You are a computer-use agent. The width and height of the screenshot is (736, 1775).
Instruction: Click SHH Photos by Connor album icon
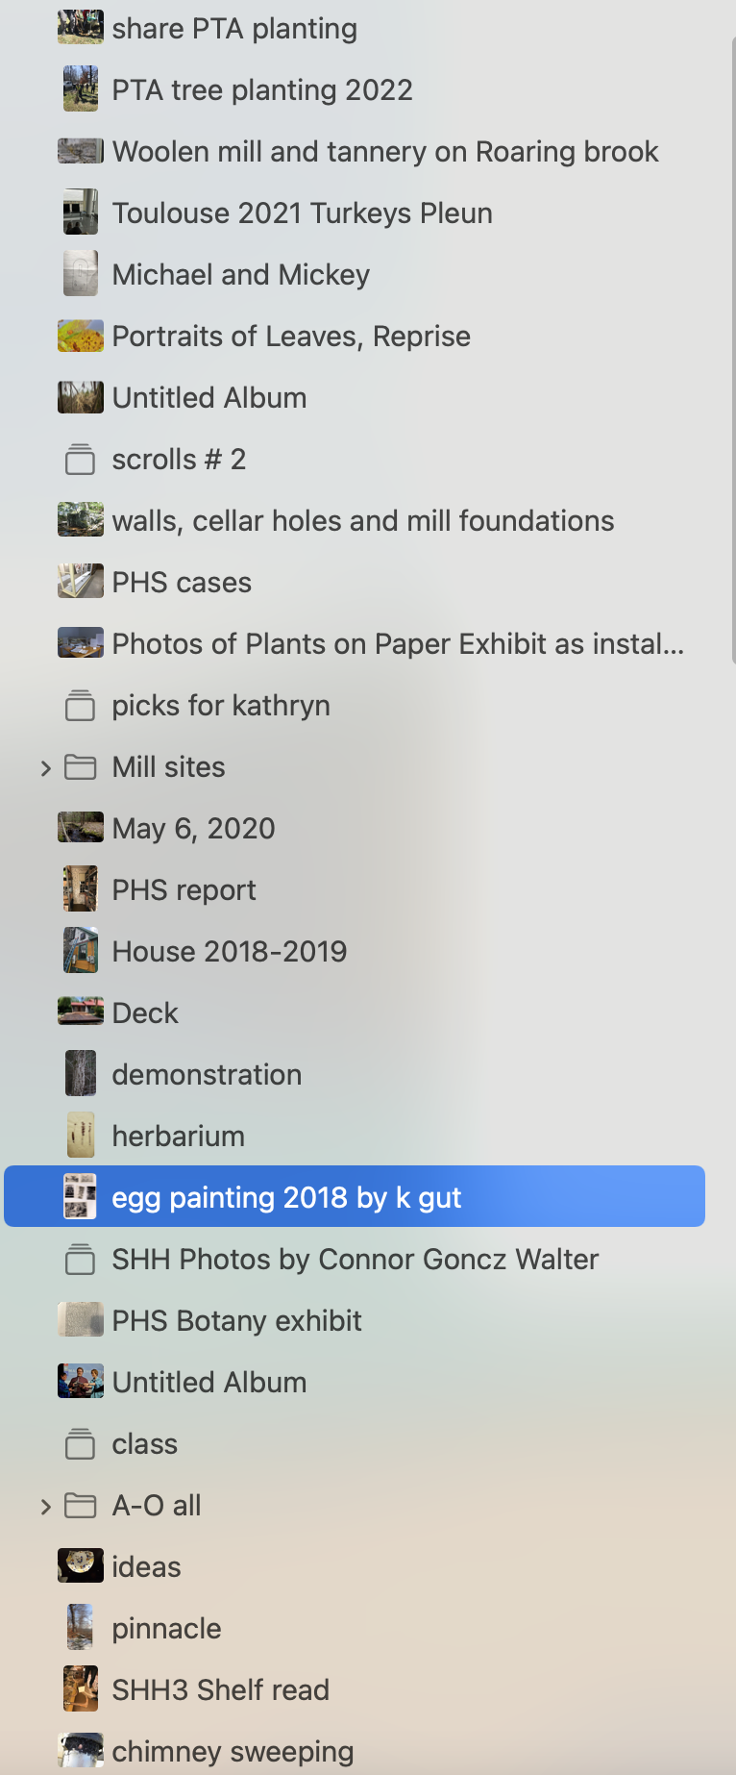tap(80, 1260)
